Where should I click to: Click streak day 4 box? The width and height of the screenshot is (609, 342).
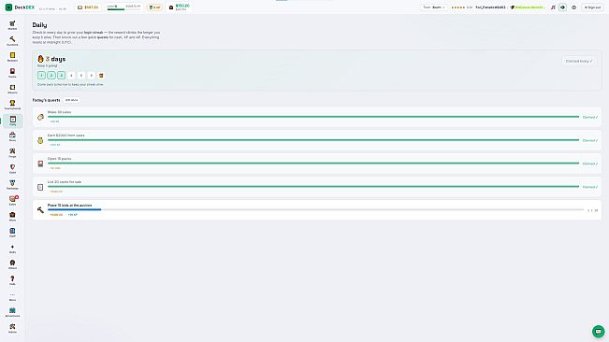71,76
